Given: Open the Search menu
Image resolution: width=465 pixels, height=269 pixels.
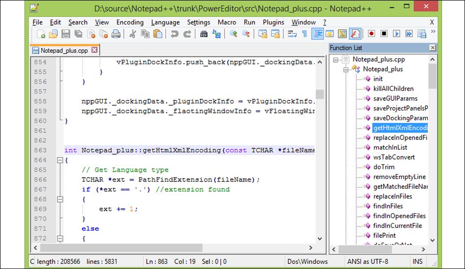Looking at the screenshot, I should 78,22.
